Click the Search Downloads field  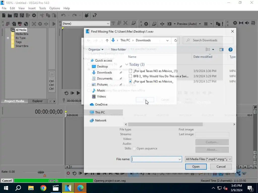point(208,40)
